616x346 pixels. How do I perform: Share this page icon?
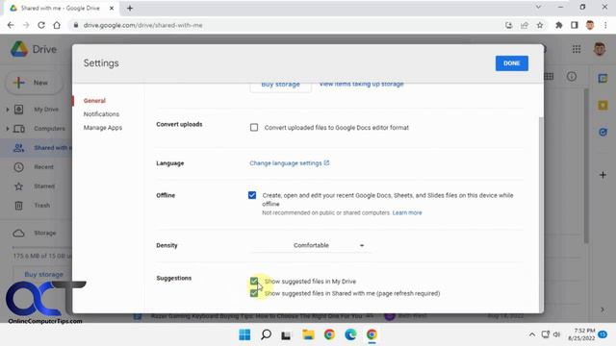(x=524, y=25)
